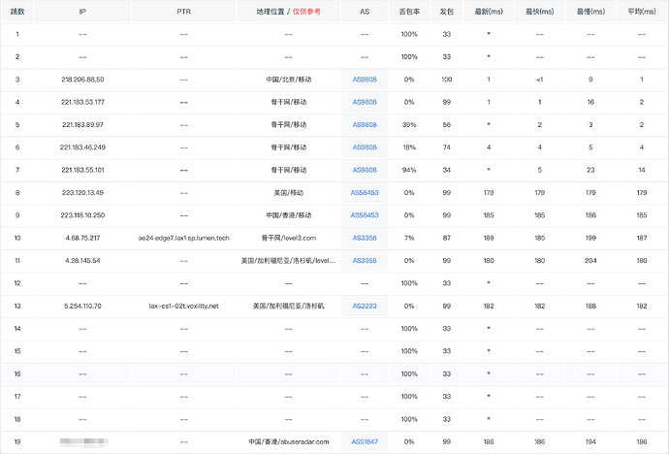Select IP address 221.183.89.97

(82, 124)
